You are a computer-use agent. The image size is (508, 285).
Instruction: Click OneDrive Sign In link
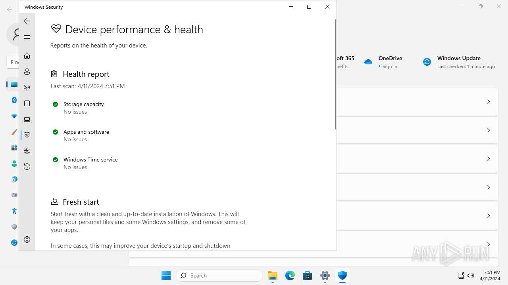point(390,66)
